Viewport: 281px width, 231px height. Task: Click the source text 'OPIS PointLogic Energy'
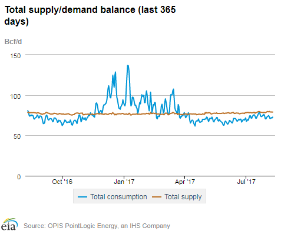82,226
